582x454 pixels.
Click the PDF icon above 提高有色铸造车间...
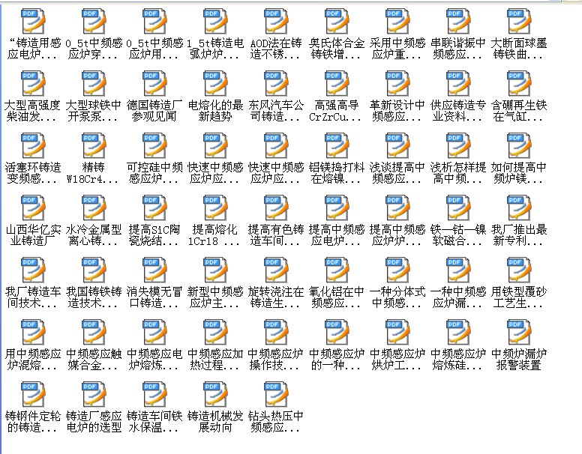pos(276,208)
